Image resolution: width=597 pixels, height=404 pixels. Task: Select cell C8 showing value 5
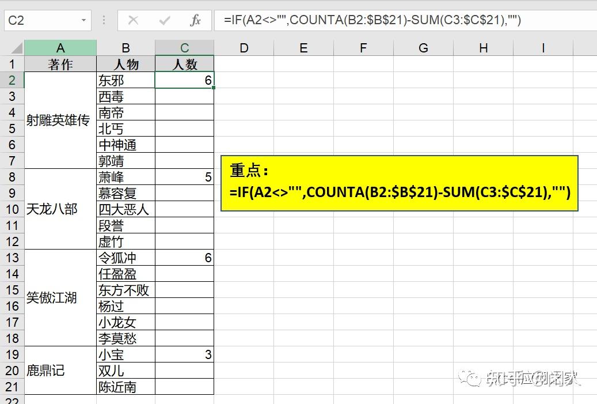pos(185,177)
